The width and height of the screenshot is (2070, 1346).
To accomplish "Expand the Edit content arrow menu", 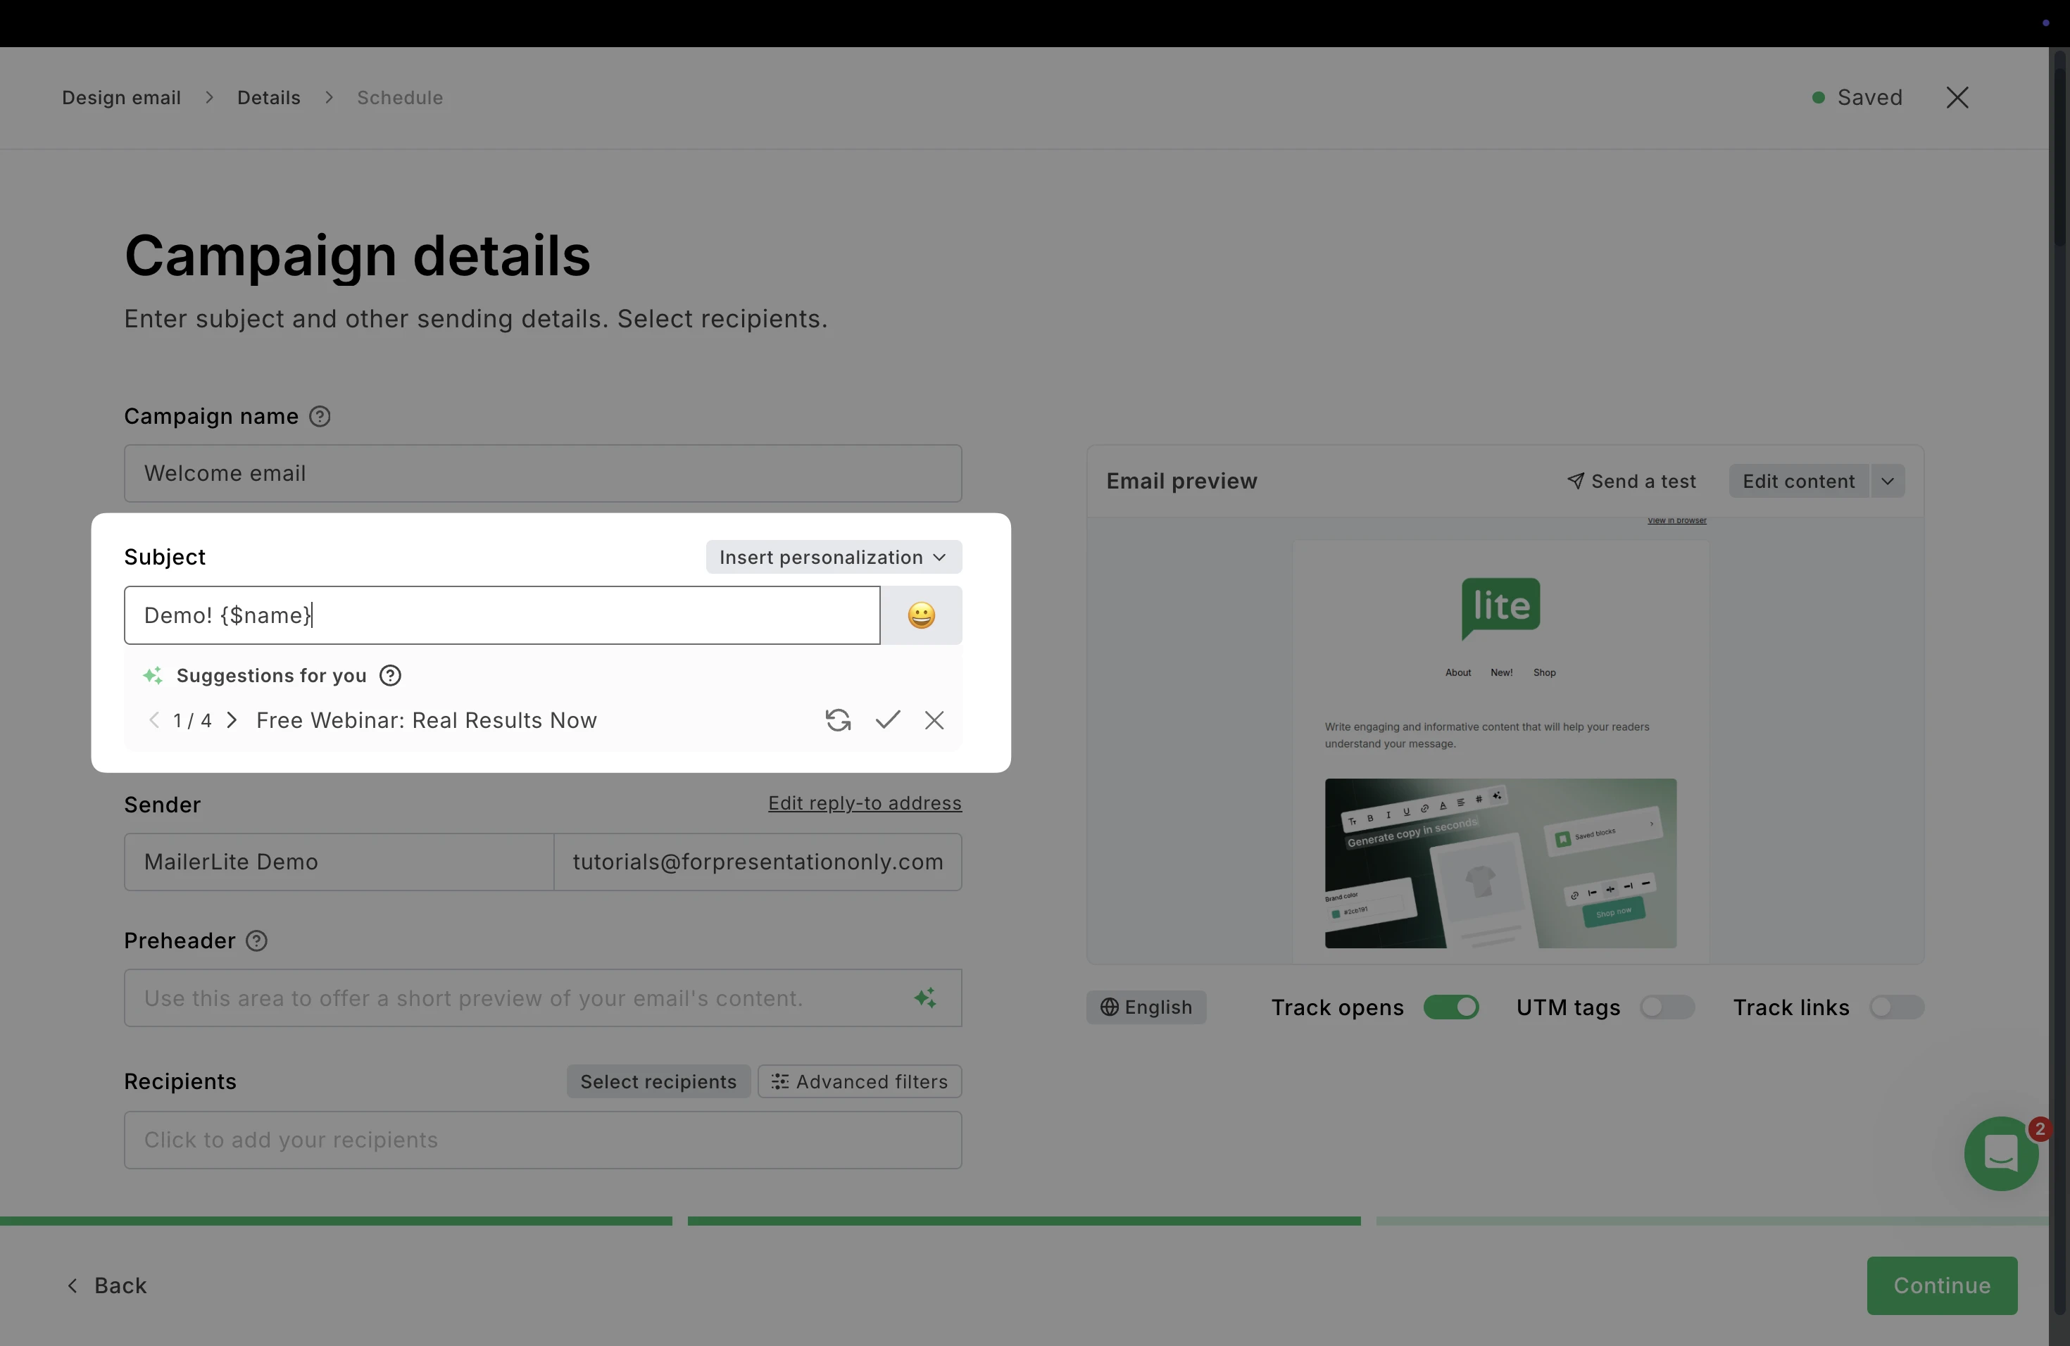I will tap(1888, 481).
